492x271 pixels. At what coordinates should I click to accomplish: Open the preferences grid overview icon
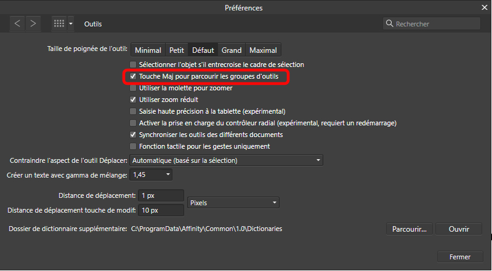[x=59, y=24]
